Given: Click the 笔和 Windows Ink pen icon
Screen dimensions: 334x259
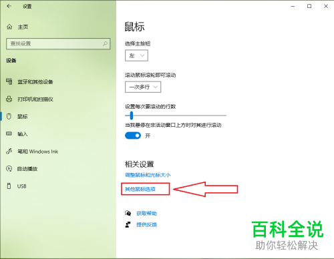Looking at the screenshot, I should [9, 152].
